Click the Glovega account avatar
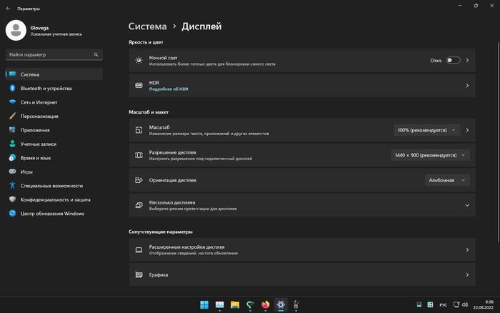500x313 pixels. 16,30
